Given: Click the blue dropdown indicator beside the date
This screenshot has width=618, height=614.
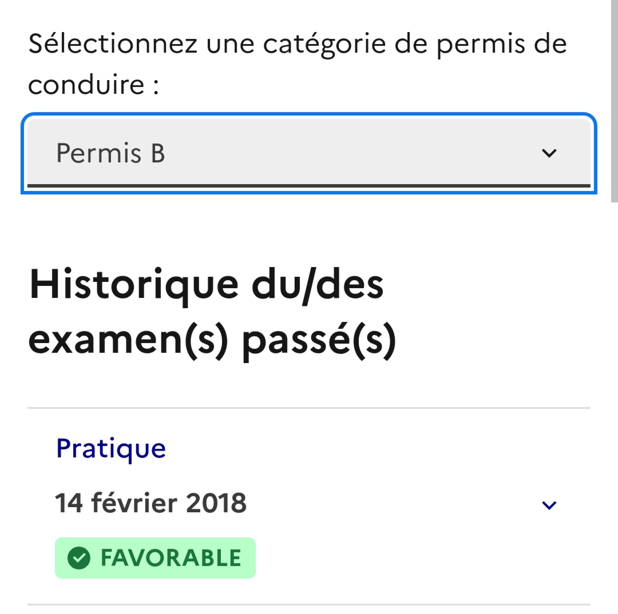Looking at the screenshot, I should (549, 505).
